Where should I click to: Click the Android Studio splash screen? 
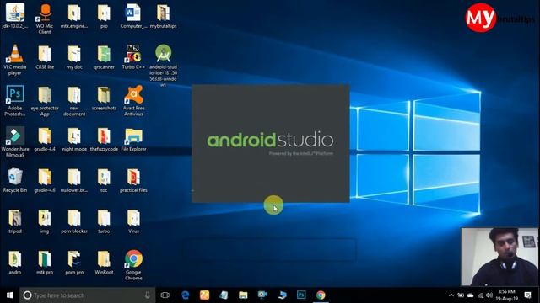[x=271, y=143]
